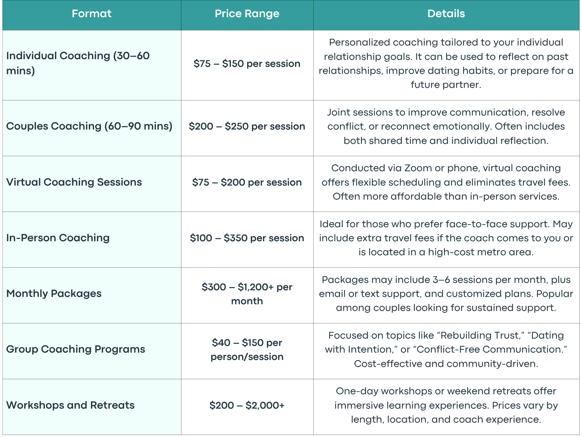Click the Zoom or phone virtual coaching description
Image resolution: width=582 pixels, height=437 pixels.
pyautogui.click(x=446, y=182)
